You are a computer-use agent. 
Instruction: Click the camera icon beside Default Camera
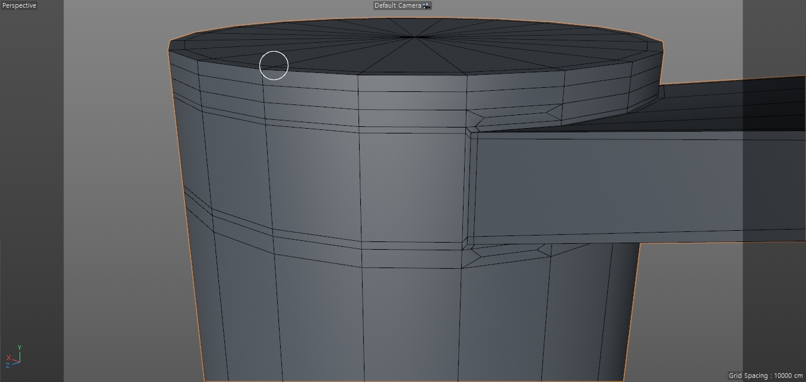(426, 5)
